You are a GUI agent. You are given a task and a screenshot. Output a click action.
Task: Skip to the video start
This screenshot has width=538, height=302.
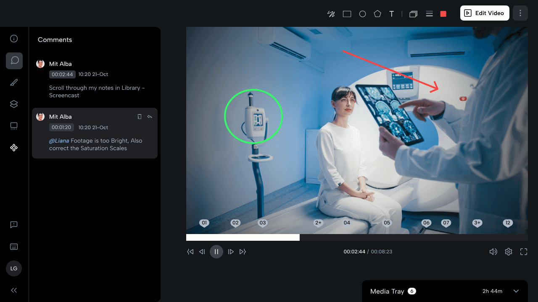click(x=190, y=252)
